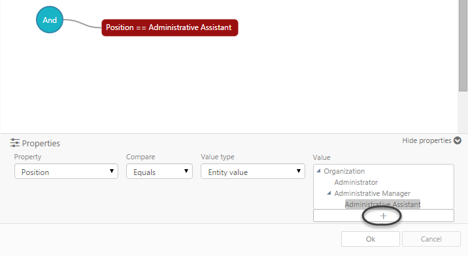Open the Compare dropdown showing Equals
Viewport: 468px width, 256px height.
pos(159,172)
